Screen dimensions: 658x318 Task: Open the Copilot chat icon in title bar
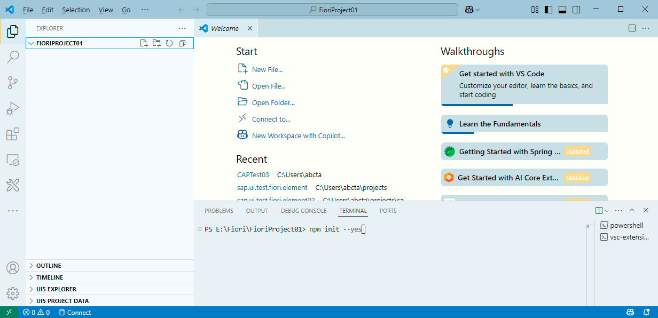[x=469, y=10]
